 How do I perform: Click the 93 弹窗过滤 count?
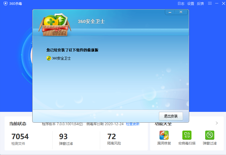63,137
